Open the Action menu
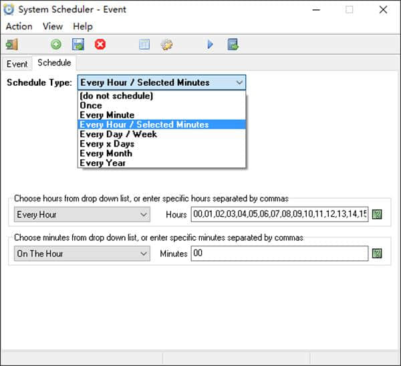The height and width of the screenshot is (366, 401). coord(19,26)
